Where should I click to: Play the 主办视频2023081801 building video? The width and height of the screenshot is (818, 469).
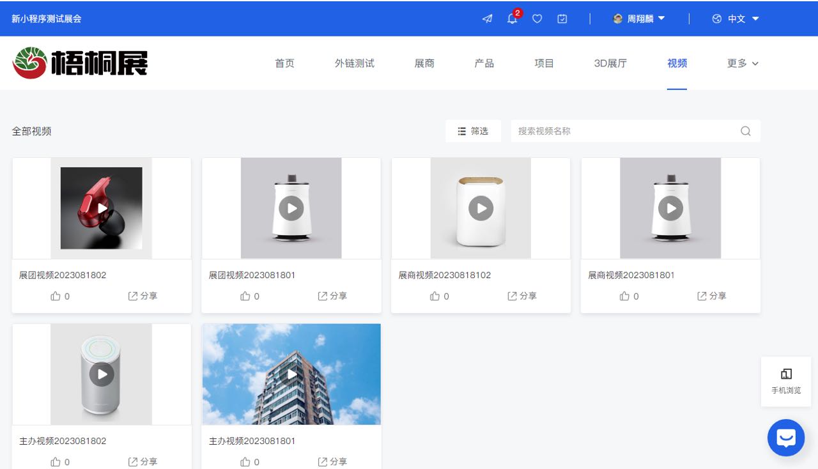291,374
